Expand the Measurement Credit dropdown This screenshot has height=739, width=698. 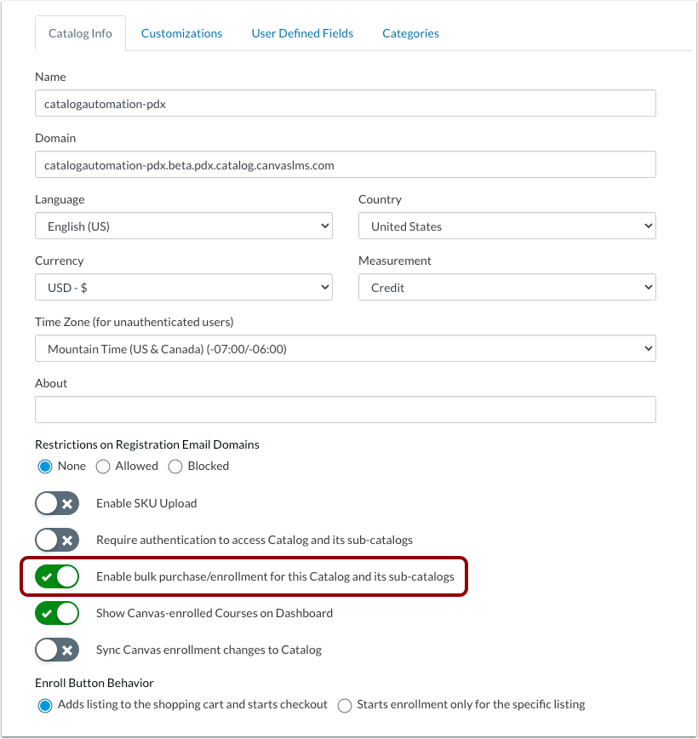click(507, 287)
